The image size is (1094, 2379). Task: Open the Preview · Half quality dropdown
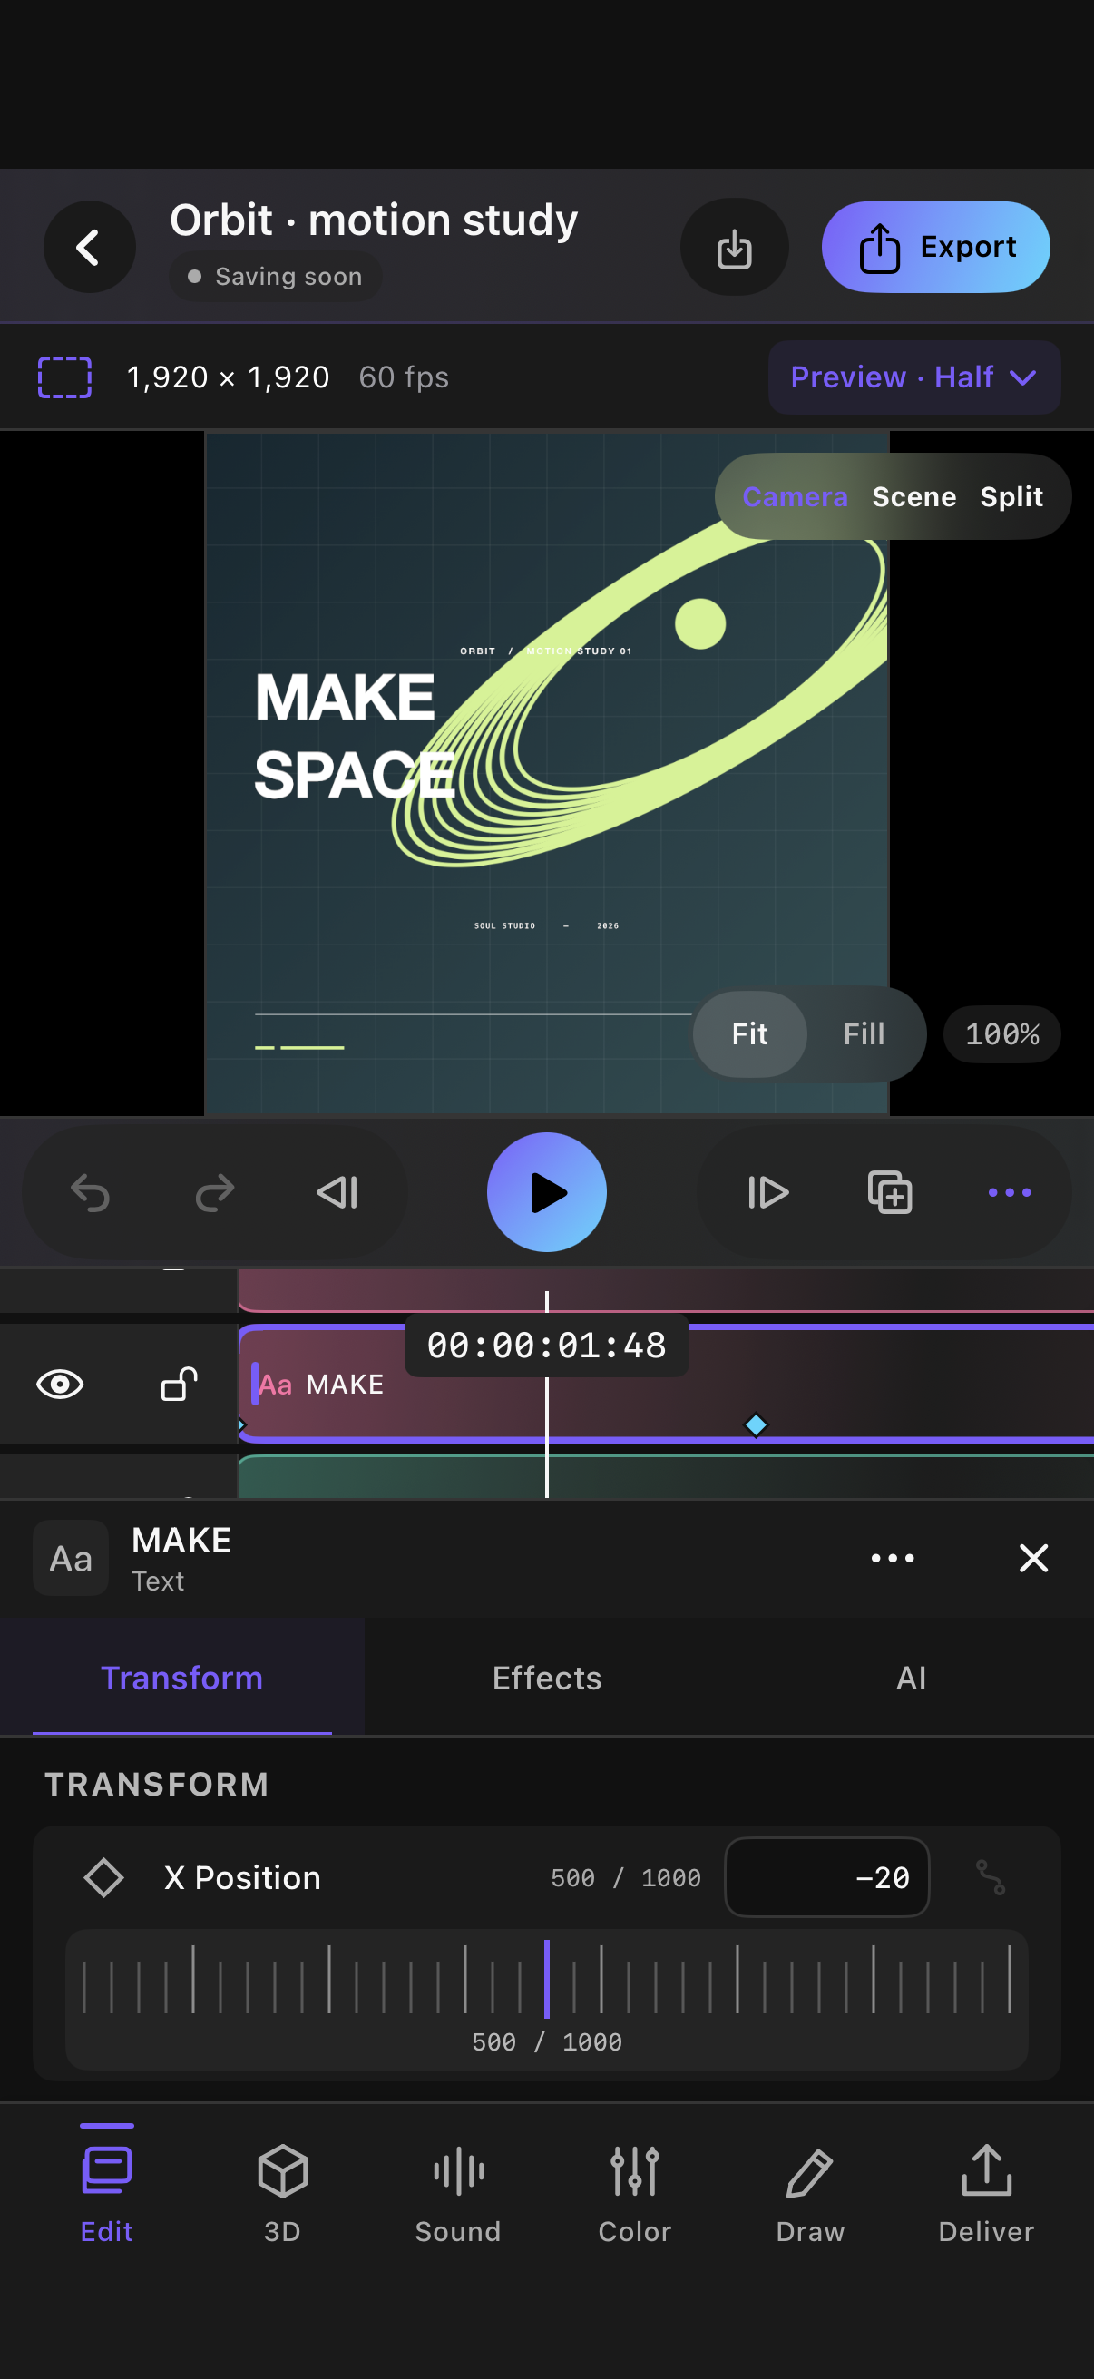[x=914, y=377]
